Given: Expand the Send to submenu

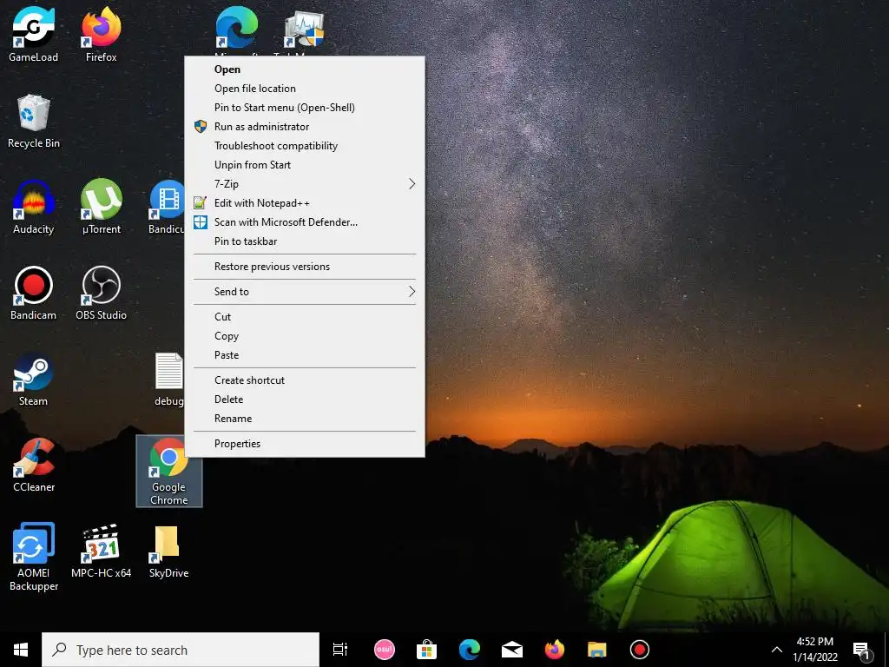Looking at the screenshot, I should 305,292.
